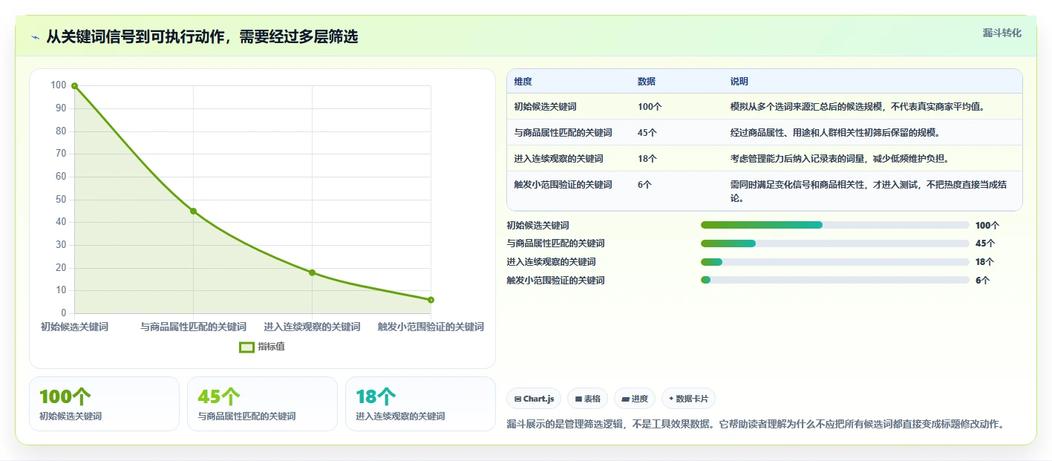
Task: Click the 100个 label after the progress bar
Action: pos(987,226)
